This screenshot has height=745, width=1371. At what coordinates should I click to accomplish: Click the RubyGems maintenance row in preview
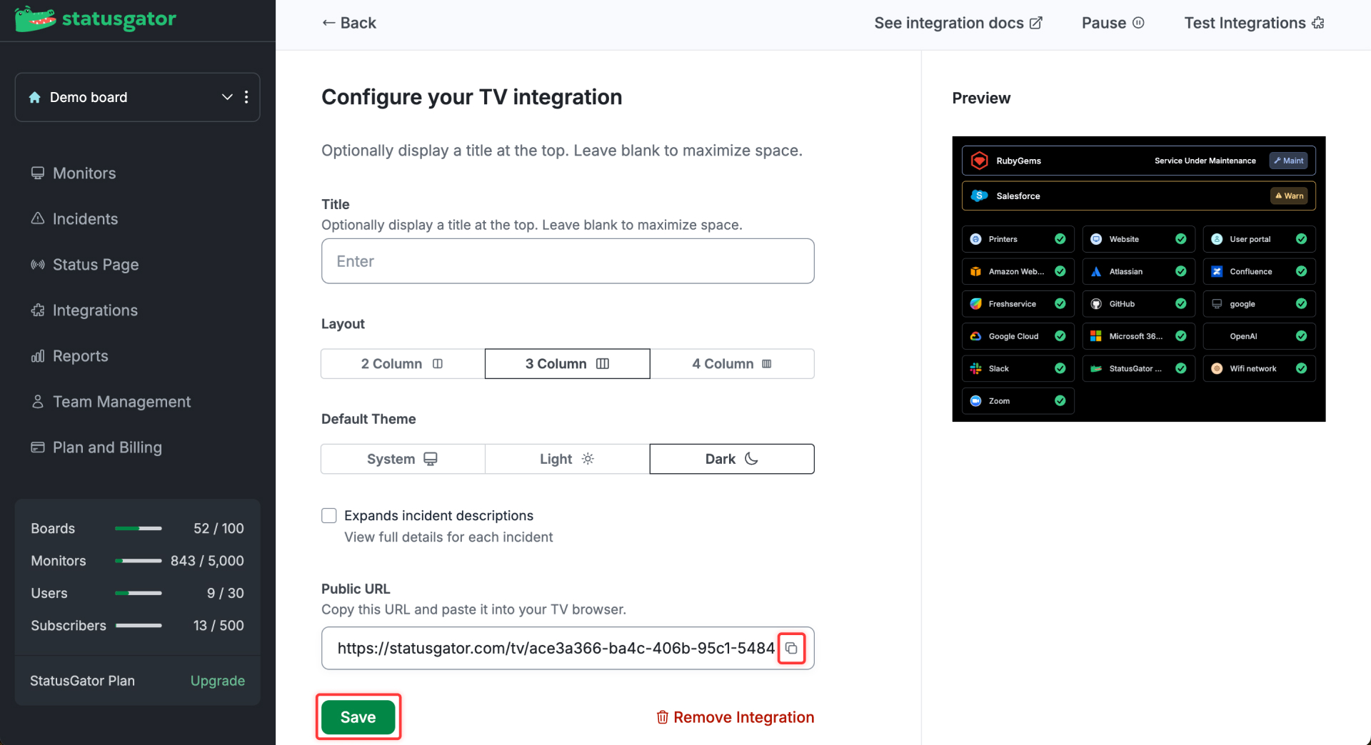click(x=1139, y=161)
